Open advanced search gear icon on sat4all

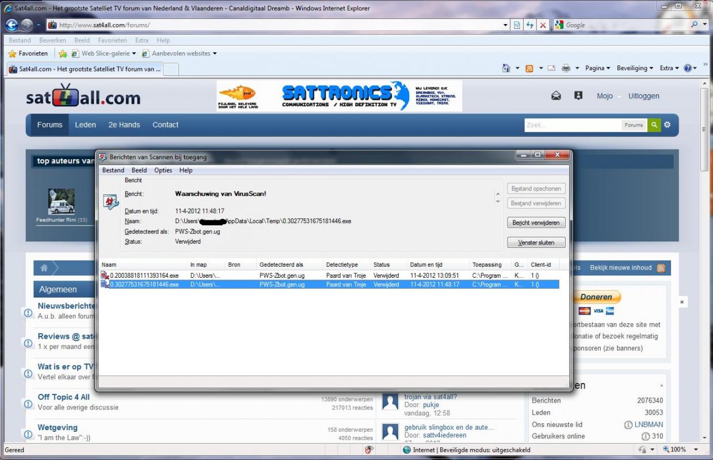tap(667, 125)
